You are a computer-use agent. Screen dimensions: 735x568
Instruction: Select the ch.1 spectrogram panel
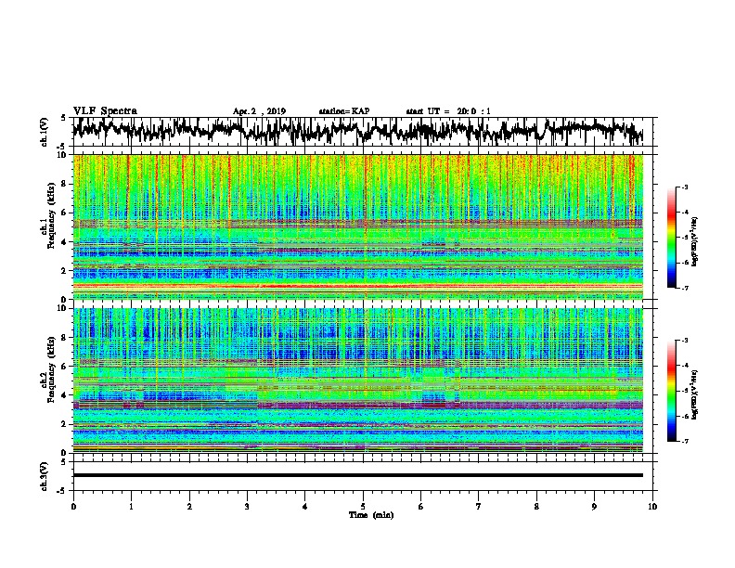tap(357, 226)
